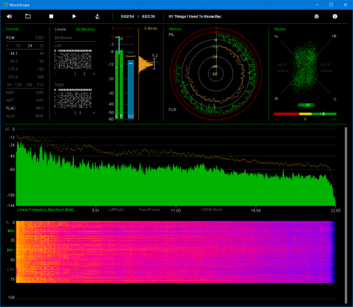Click the vertical scrollbar on the right
This screenshot has width=353, height=307.
pos(346,216)
